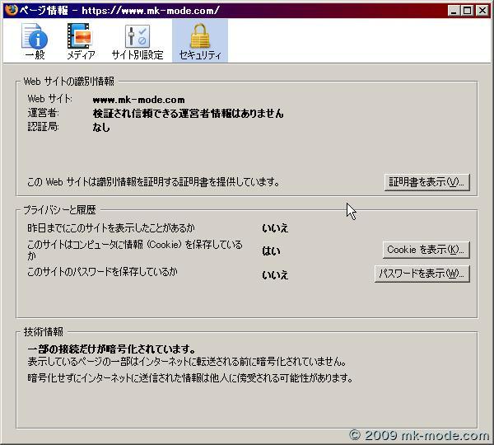Open cookies with the Cookie を表示 button
Viewport: 494px width, 445px height.
point(426,249)
